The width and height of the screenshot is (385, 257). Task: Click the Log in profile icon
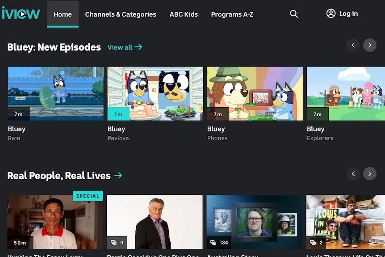[331, 13]
